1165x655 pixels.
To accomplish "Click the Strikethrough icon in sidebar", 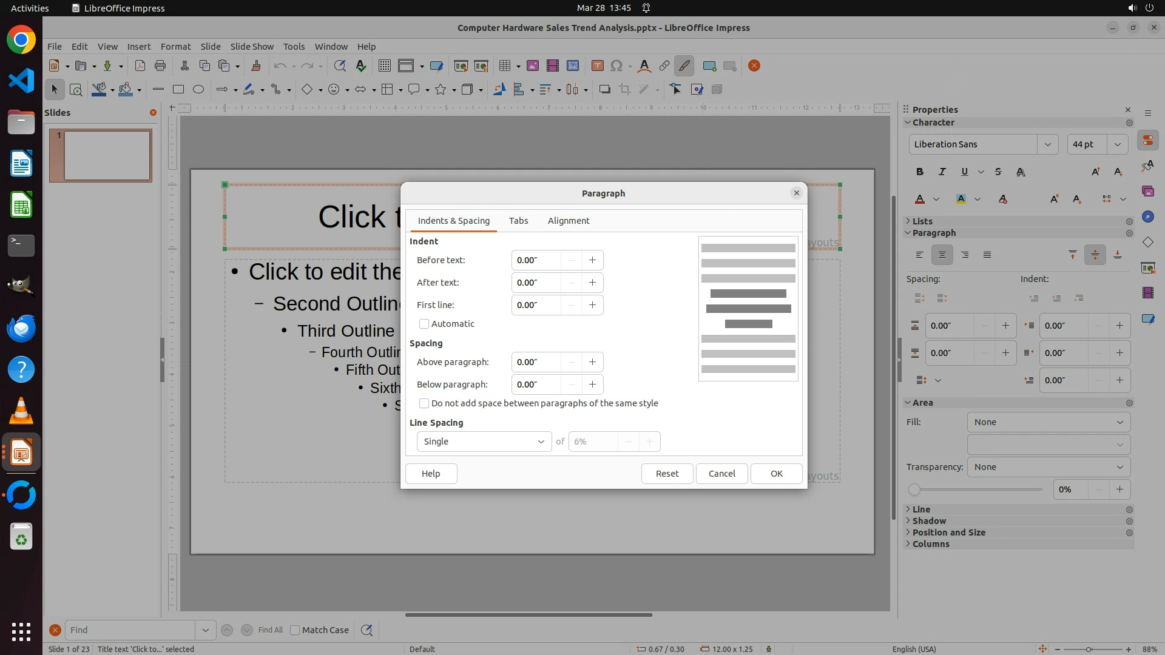I will (998, 172).
